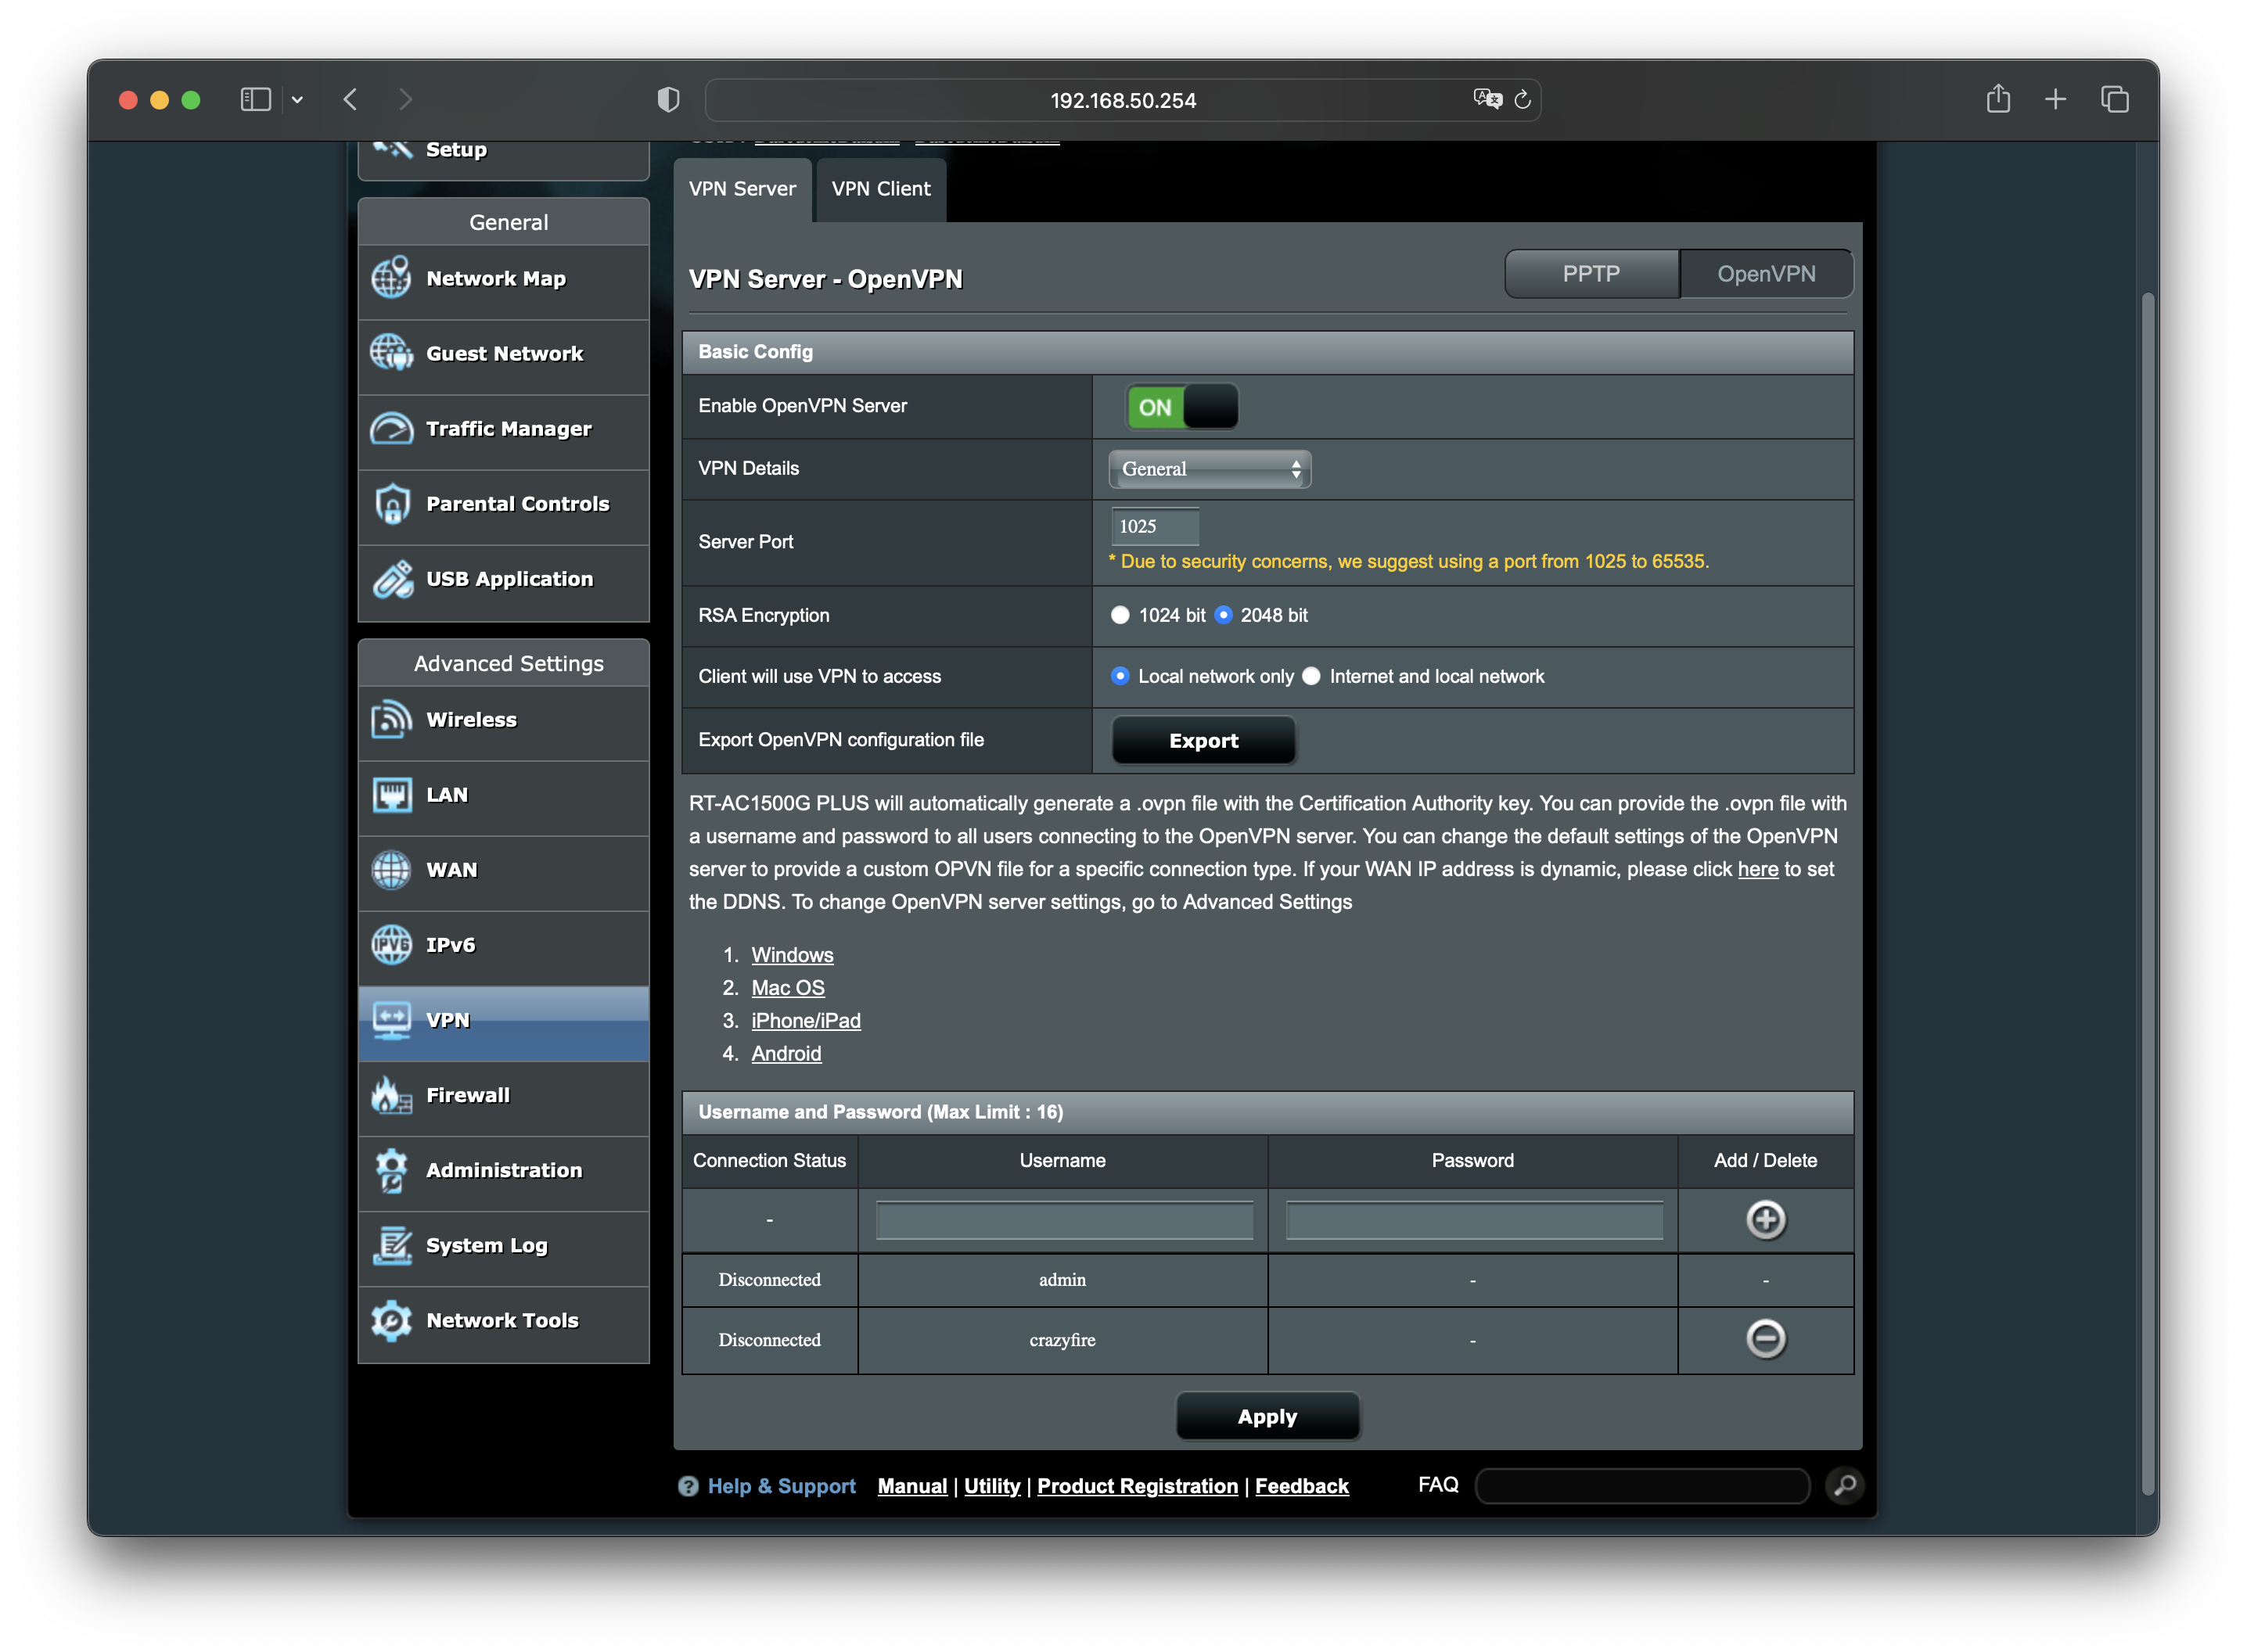Choose Internet and local network access

[x=1311, y=676]
